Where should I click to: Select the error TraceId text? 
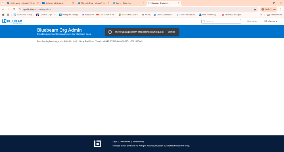pyautogui.click(x=119, y=41)
